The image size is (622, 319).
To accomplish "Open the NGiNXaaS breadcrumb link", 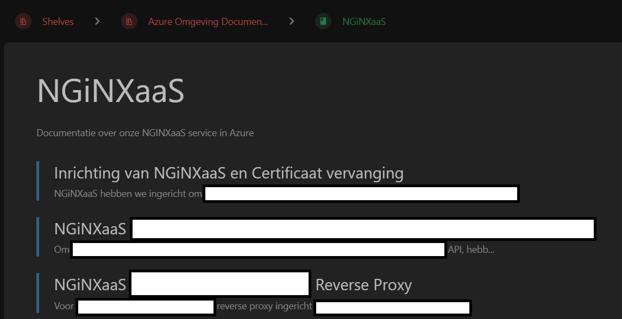I will (x=364, y=21).
